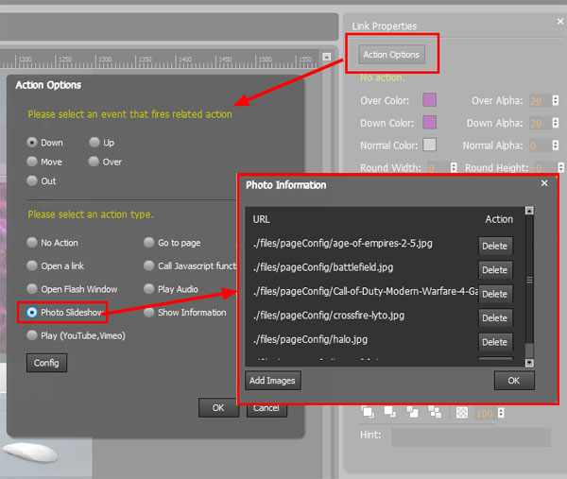
Task: Choose the Call Javascript function action
Action: 149,265
